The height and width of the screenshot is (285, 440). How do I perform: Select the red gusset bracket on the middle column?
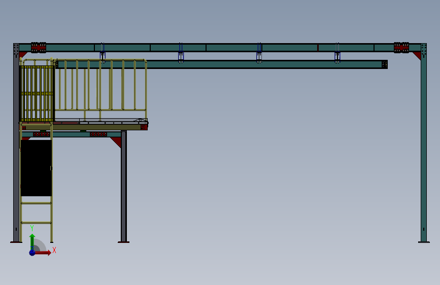116,142
